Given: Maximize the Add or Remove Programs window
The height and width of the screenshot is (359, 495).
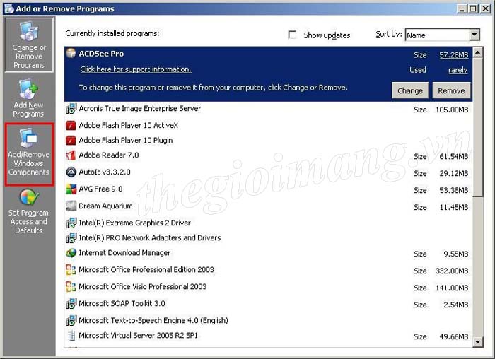Looking at the screenshot, I should click(x=472, y=8).
